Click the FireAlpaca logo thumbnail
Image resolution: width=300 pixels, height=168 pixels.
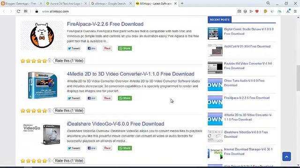pos(42,35)
